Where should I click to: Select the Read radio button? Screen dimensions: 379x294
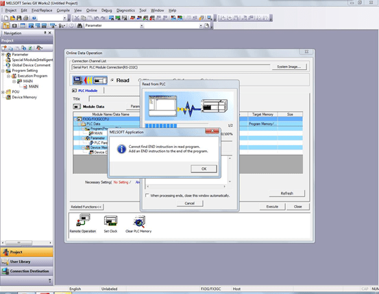coord(112,80)
